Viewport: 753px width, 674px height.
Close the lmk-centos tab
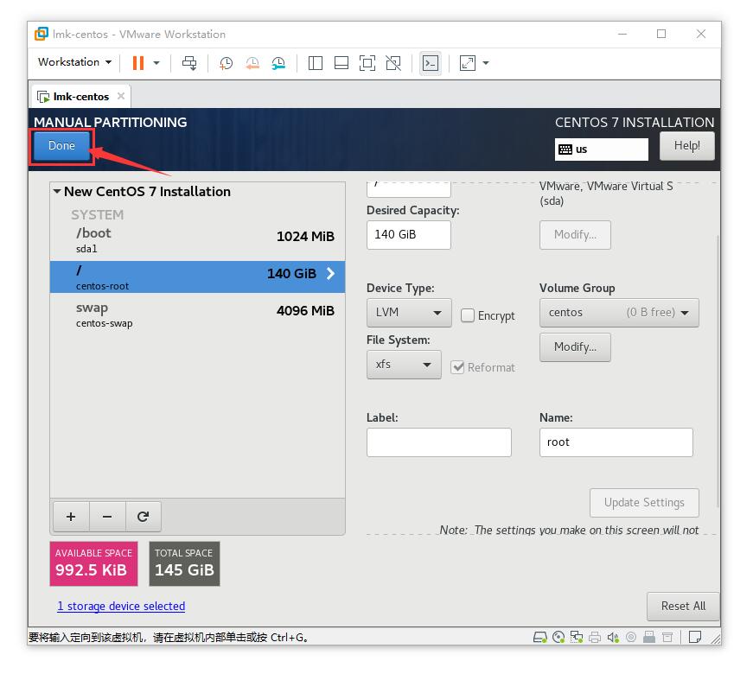coord(121,96)
